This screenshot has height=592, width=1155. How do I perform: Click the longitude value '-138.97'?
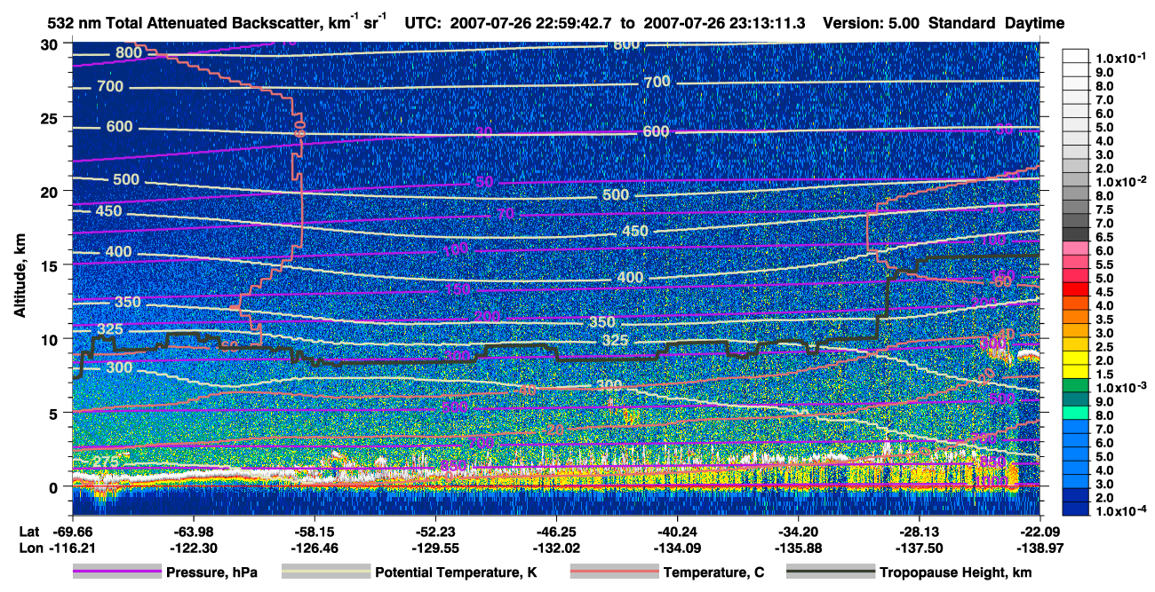pos(1040,549)
